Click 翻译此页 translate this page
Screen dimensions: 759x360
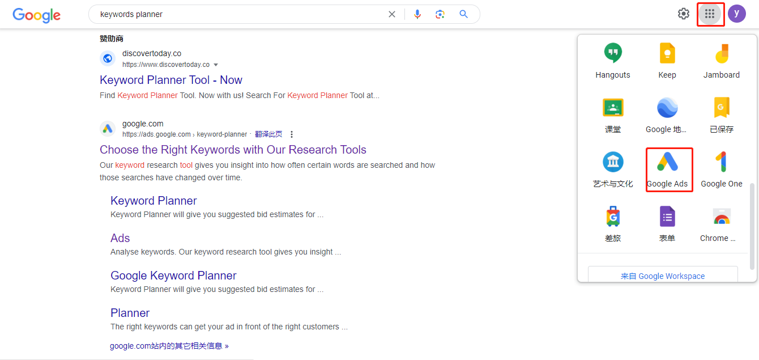pos(268,134)
